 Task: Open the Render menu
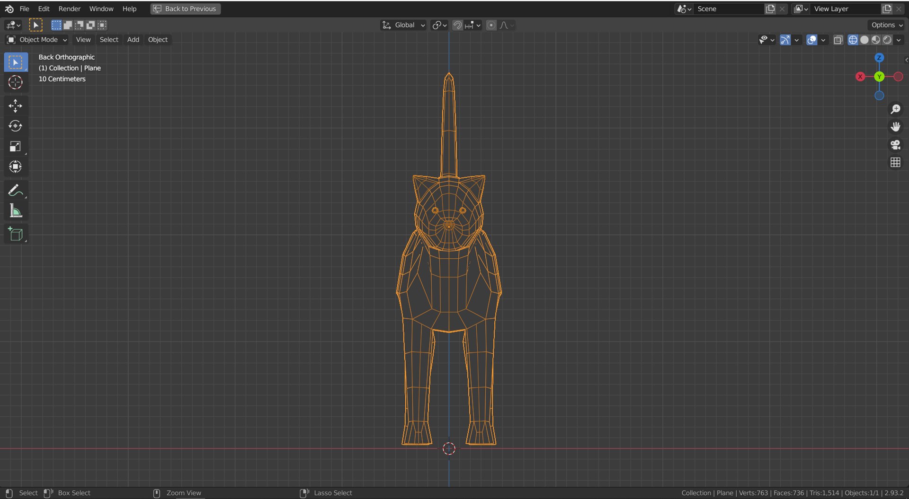click(70, 9)
